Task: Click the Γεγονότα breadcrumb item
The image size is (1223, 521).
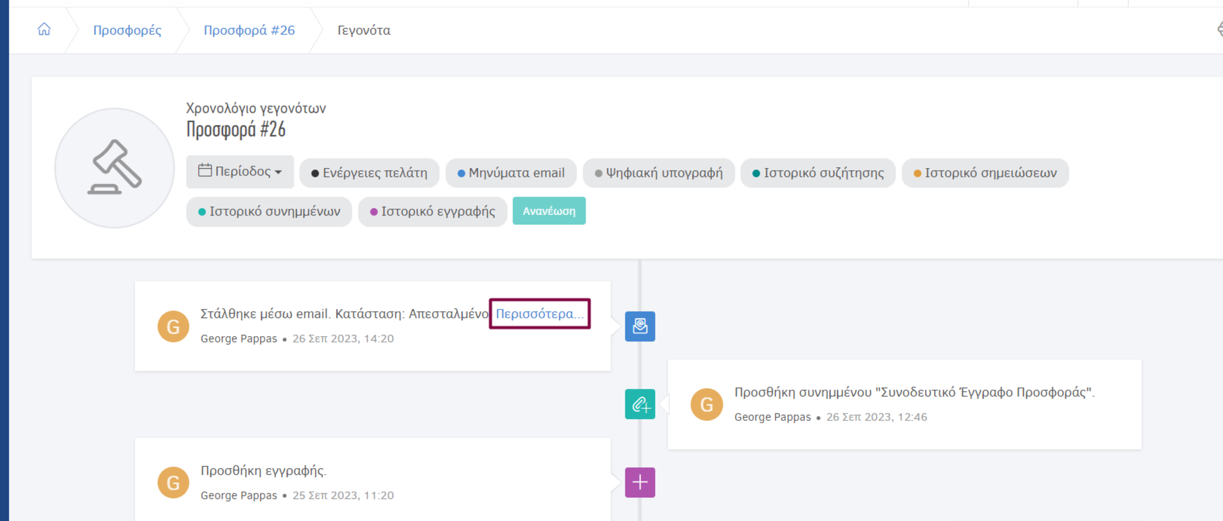Action: [364, 30]
